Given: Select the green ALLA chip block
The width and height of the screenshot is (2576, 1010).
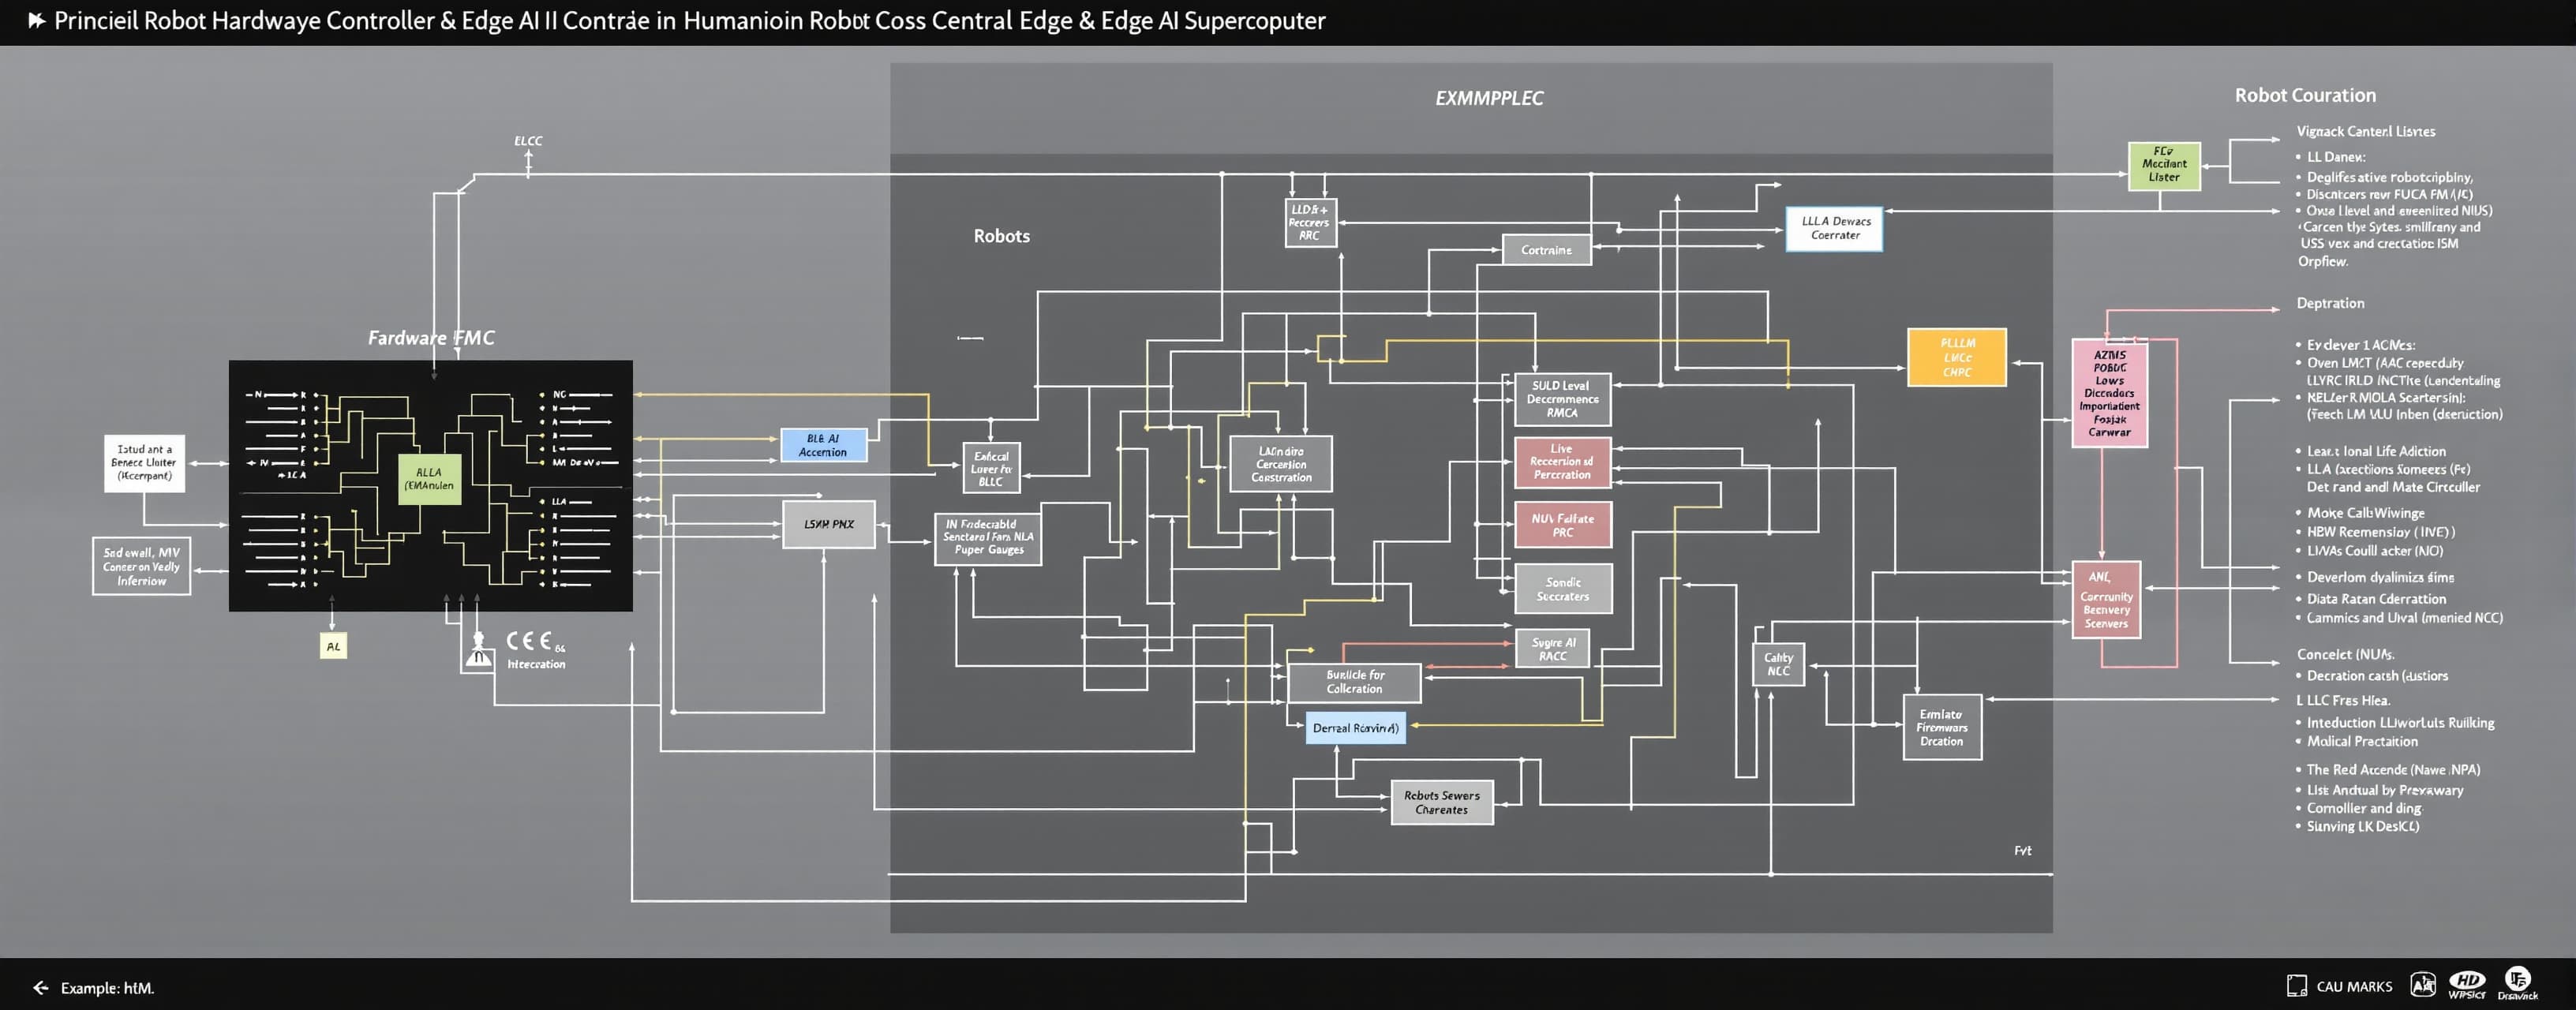Looking at the screenshot, I should [429, 479].
